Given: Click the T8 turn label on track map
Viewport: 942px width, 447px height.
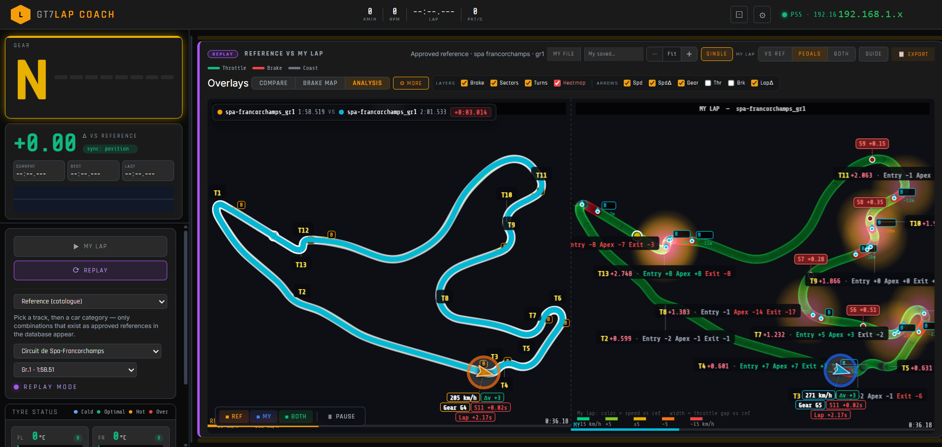Looking at the screenshot, I should 445,298.
